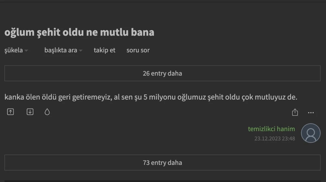Click the 23.12.2023 23:48 entry timestamp
This screenshot has width=326, height=182.
(274, 138)
